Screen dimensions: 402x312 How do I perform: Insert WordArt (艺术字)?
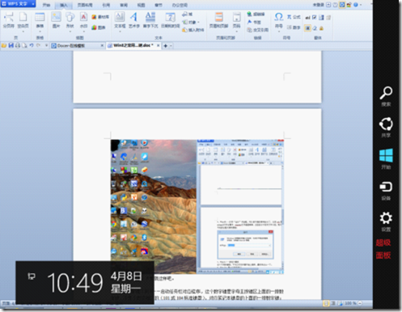click(x=133, y=20)
